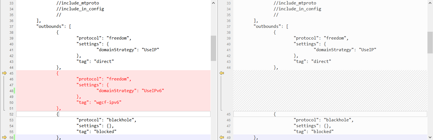
Task: Click the "outbounds" key in the left pane
Action: [49, 26]
